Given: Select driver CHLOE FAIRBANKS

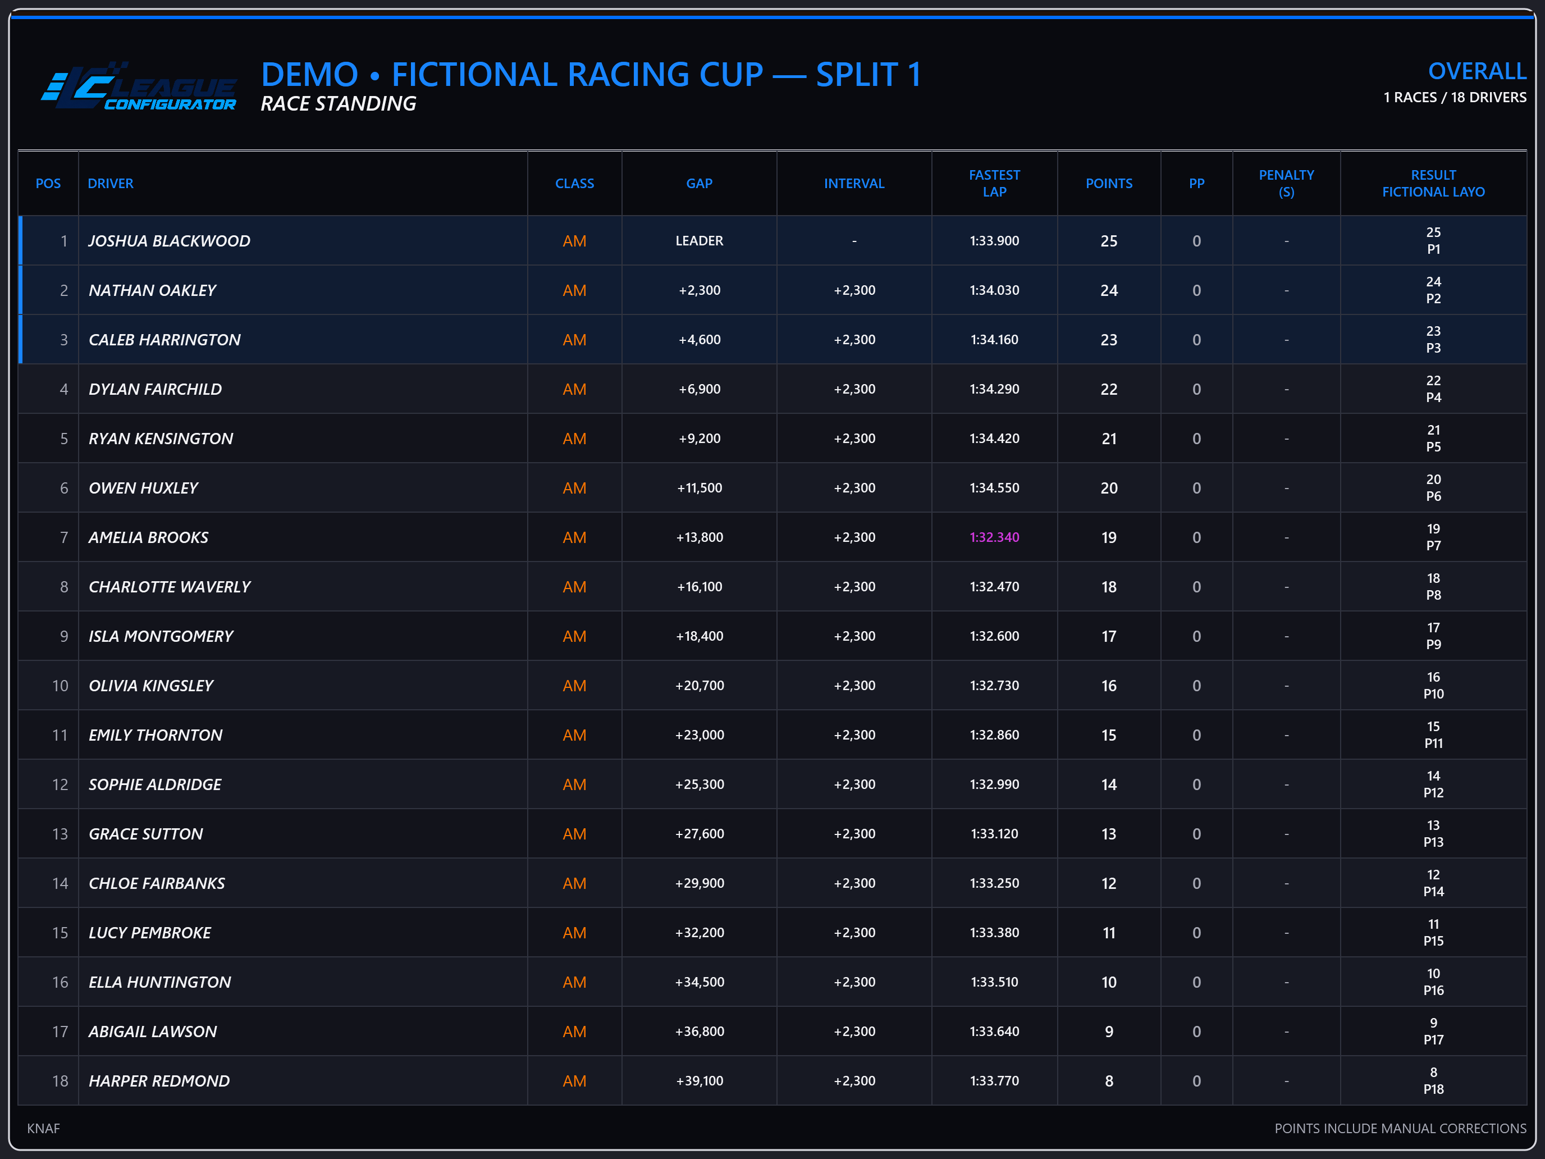Looking at the screenshot, I should [157, 883].
